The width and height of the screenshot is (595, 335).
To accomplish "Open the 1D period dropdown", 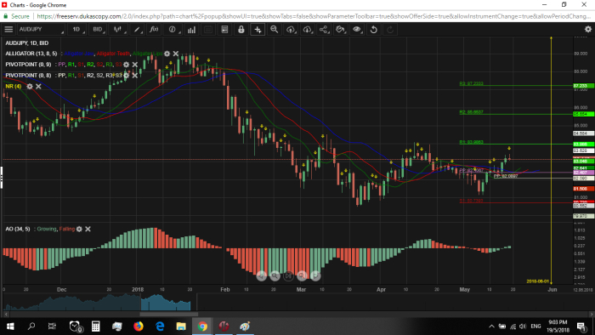I will (x=77, y=29).
